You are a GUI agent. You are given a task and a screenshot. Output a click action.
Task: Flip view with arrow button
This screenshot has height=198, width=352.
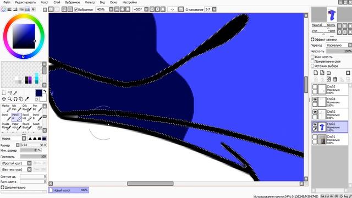[172, 9]
